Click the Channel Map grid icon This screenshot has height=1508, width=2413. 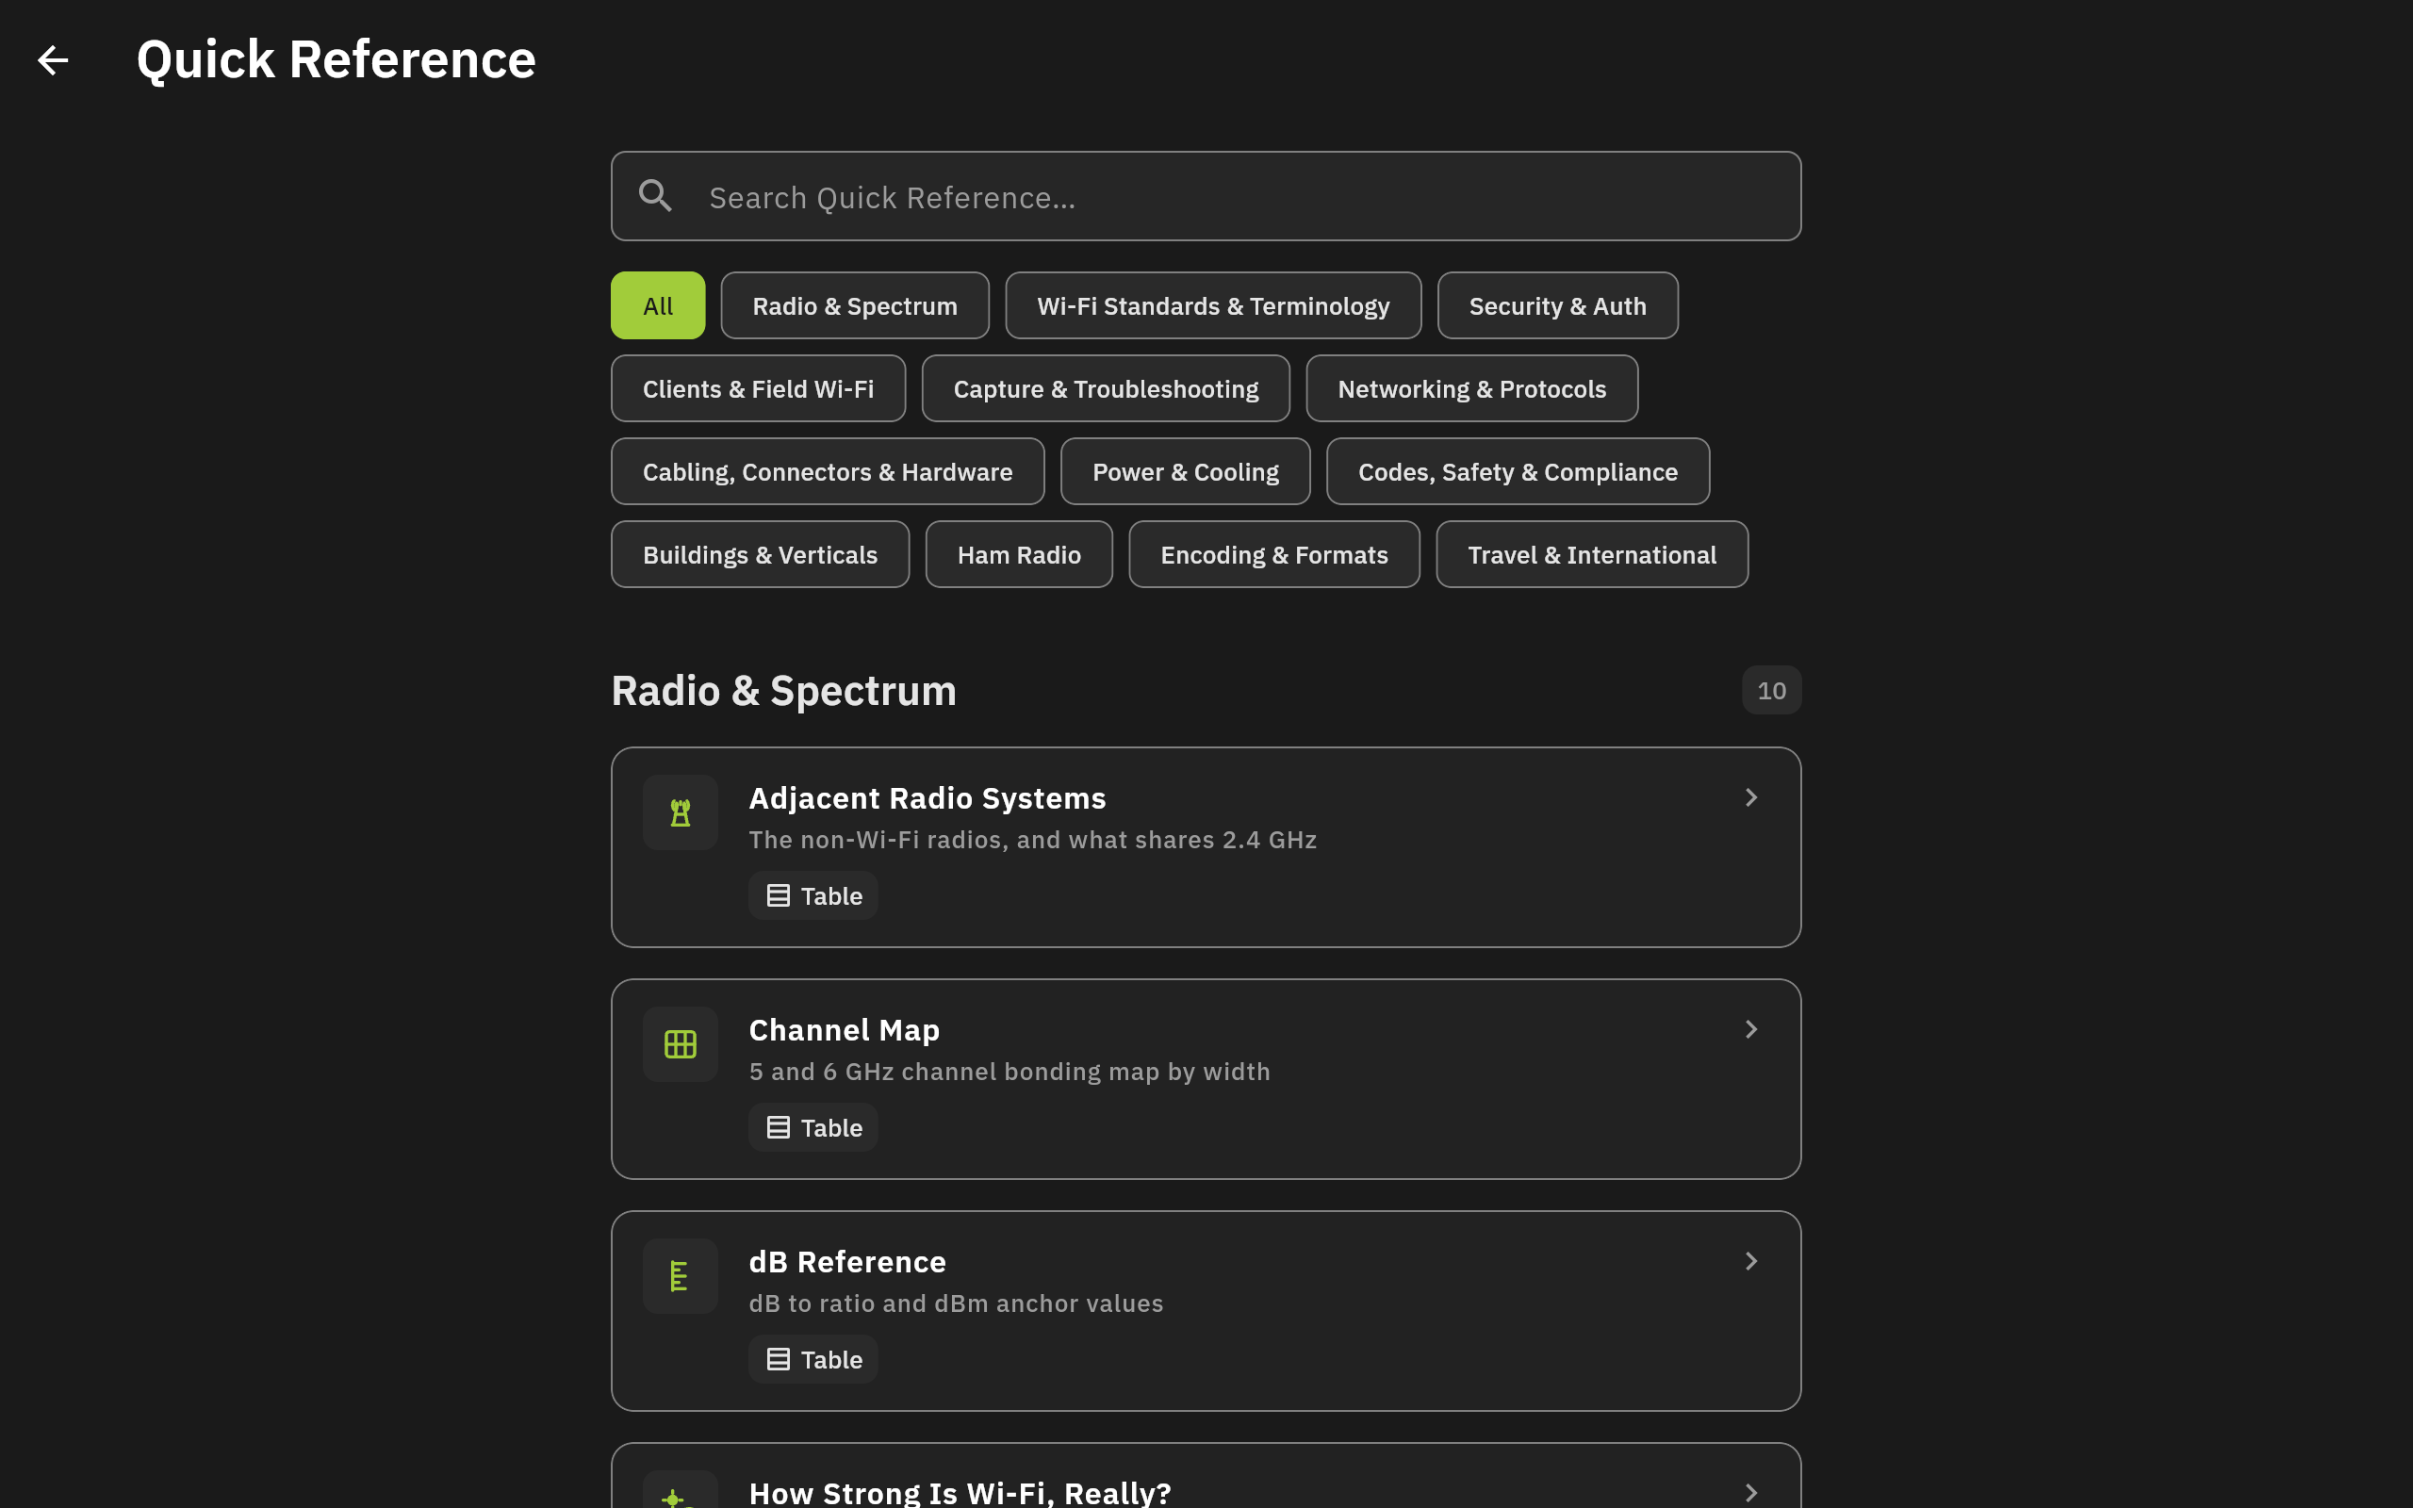point(680,1044)
